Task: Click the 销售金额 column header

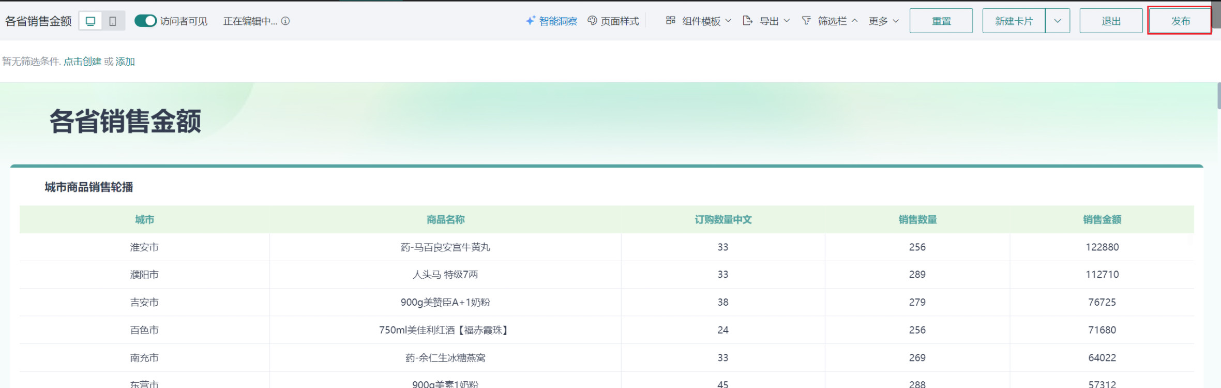Action: click(x=1102, y=220)
